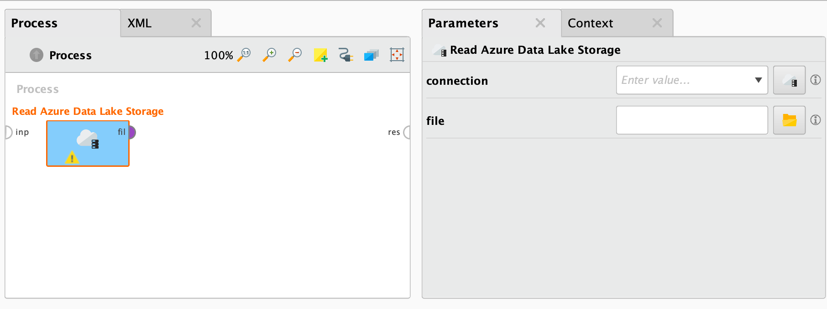Switch to the Context tab

coord(617,23)
